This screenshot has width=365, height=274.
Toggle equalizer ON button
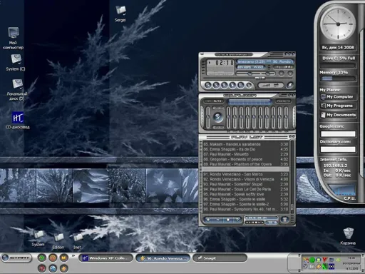208,101
